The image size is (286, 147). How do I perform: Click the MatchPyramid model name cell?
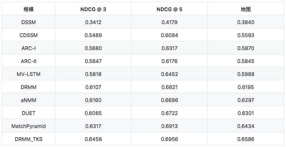[x=29, y=126]
